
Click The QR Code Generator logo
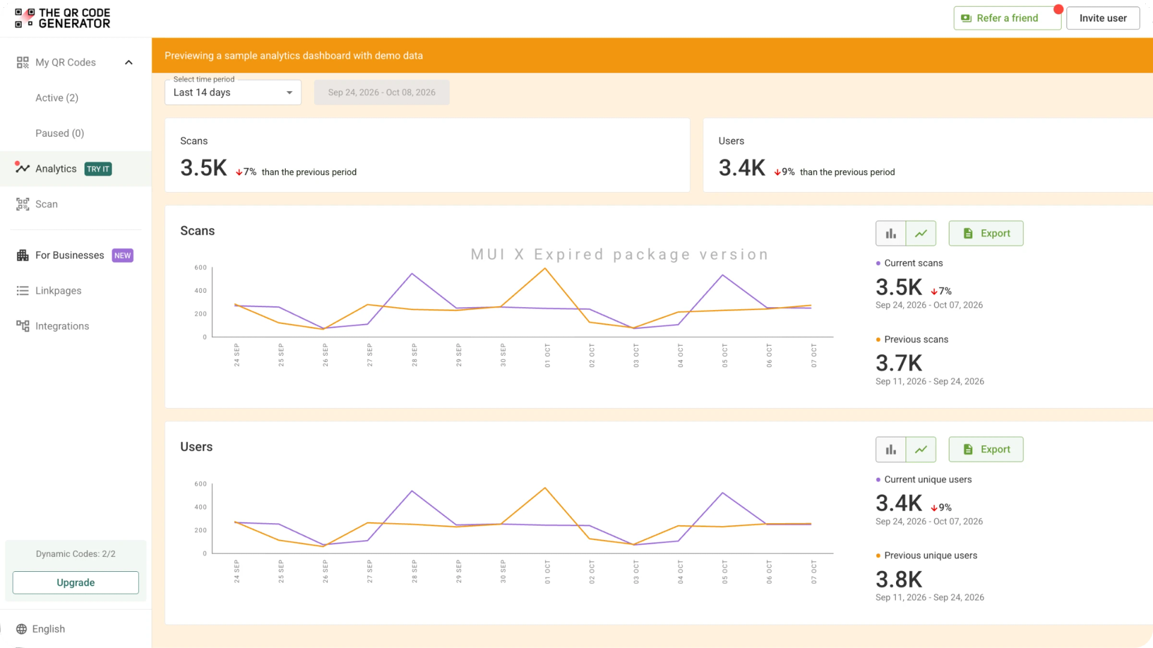(62, 18)
